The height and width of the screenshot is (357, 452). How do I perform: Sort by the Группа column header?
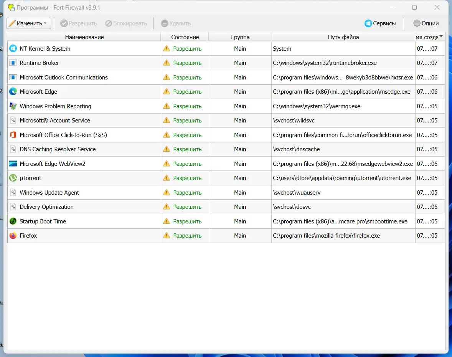click(240, 37)
